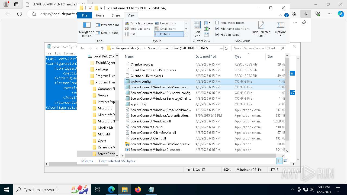This screenshot has height=195, width=347.
Task: Select the Client.resources file
Action: (x=205, y=64)
